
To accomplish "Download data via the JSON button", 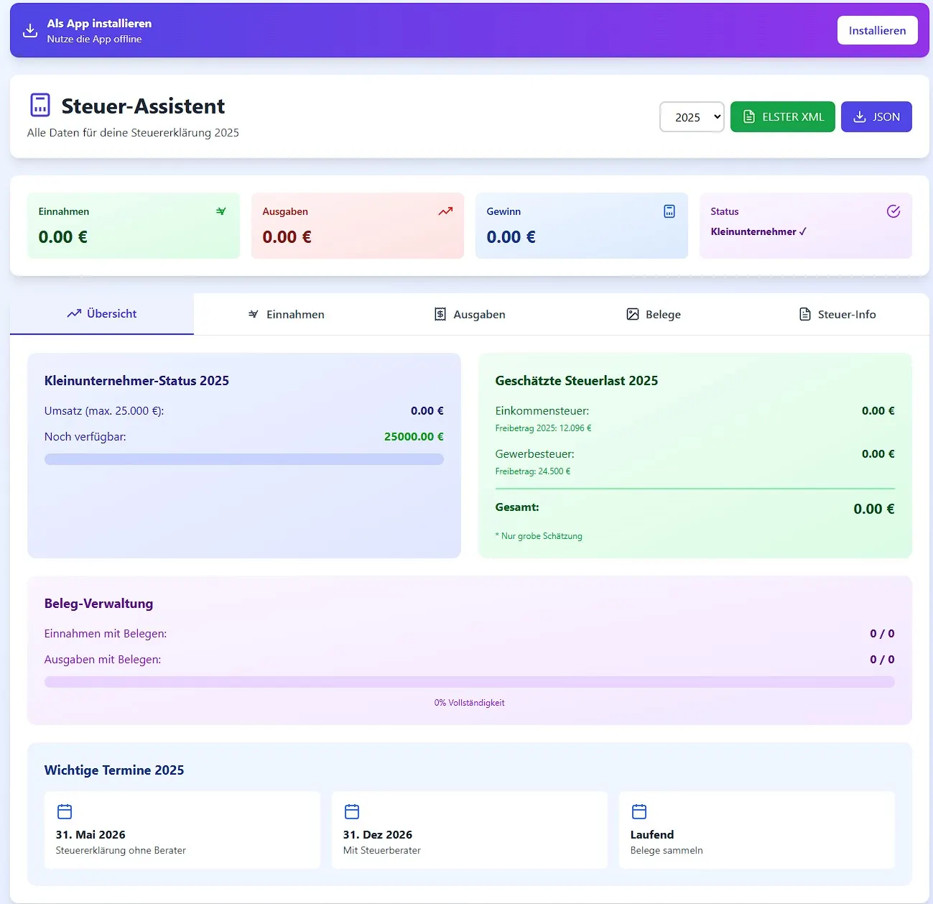I will pyautogui.click(x=876, y=116).
